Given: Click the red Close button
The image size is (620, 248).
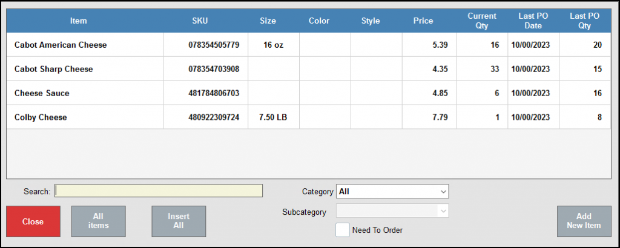Looking at the screenshot, I should pos(33,221).
